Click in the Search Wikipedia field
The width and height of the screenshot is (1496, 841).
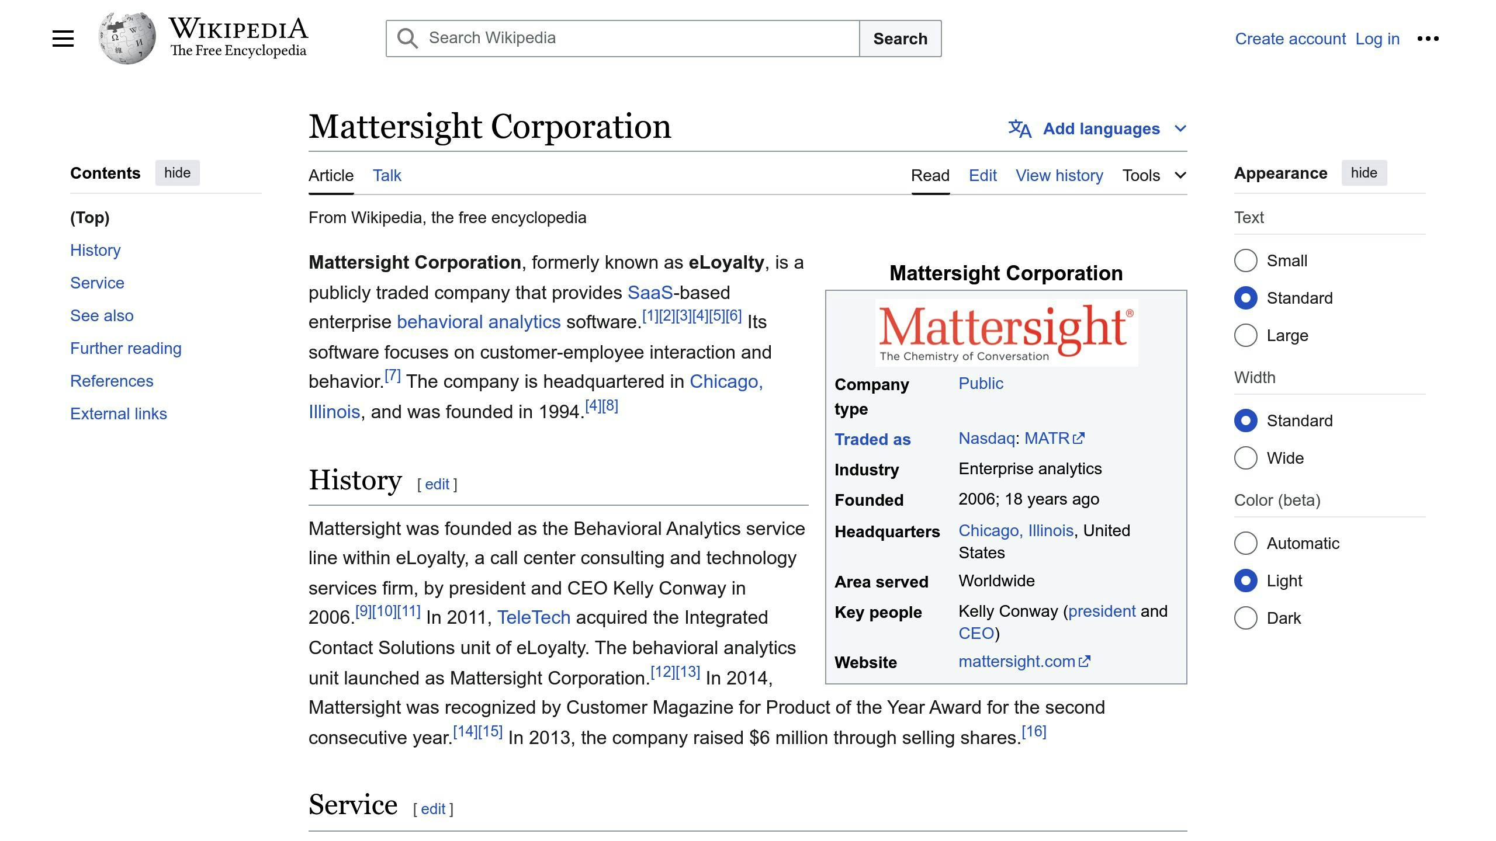[623, 39]
